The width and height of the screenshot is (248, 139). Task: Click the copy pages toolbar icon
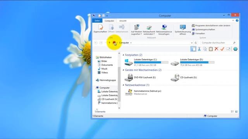click(x=205, y=49)
